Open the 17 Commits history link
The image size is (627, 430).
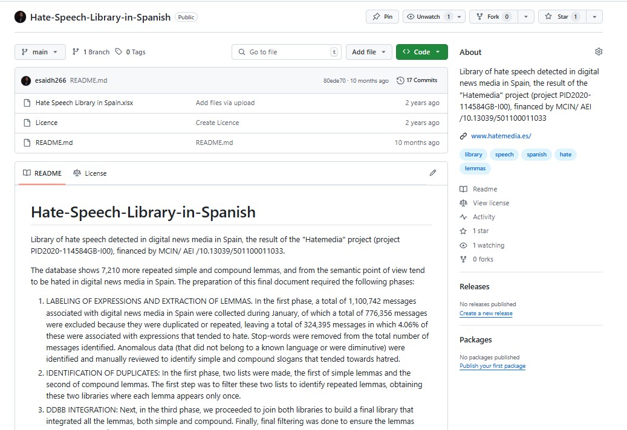(x=417, y=80)
